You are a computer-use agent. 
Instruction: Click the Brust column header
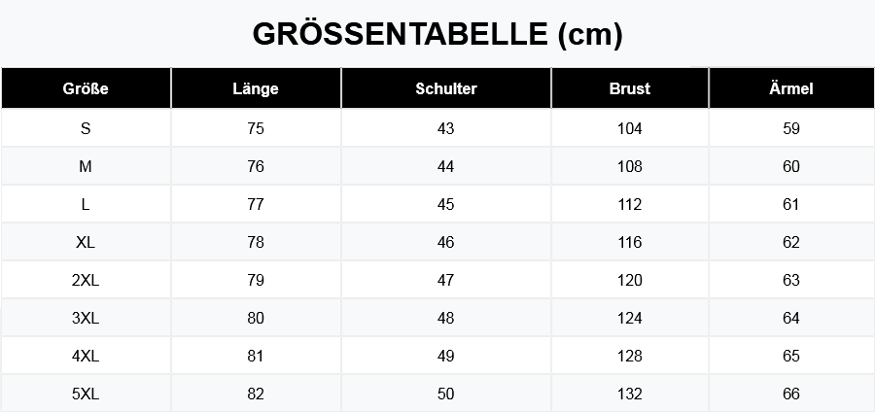click(630, 88)
